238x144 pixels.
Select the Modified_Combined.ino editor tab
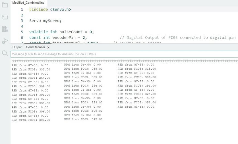click(x=28, y=2)
